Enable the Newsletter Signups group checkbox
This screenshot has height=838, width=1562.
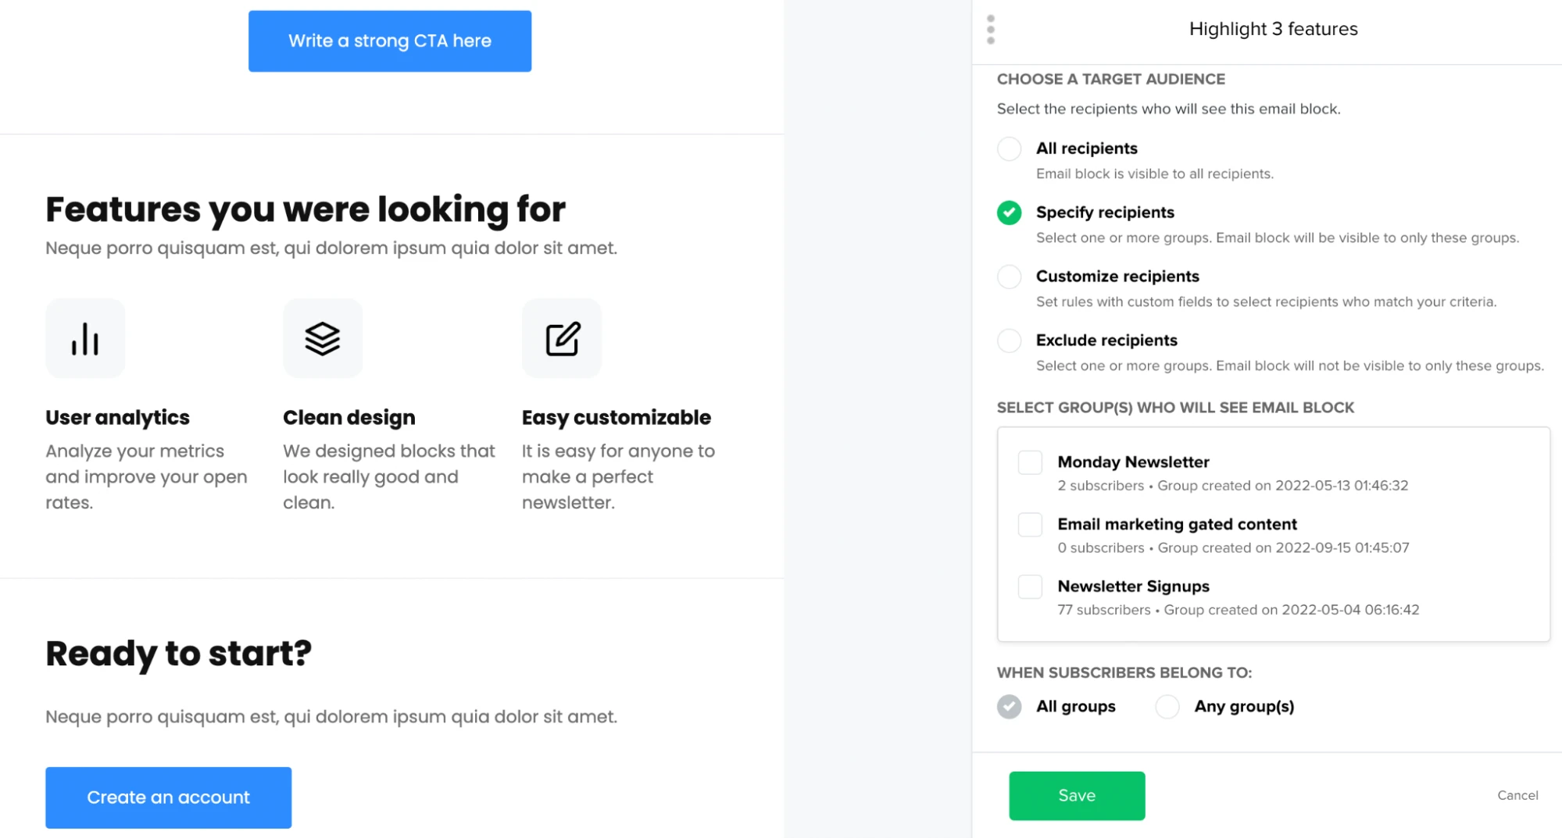coord(1030,587)
